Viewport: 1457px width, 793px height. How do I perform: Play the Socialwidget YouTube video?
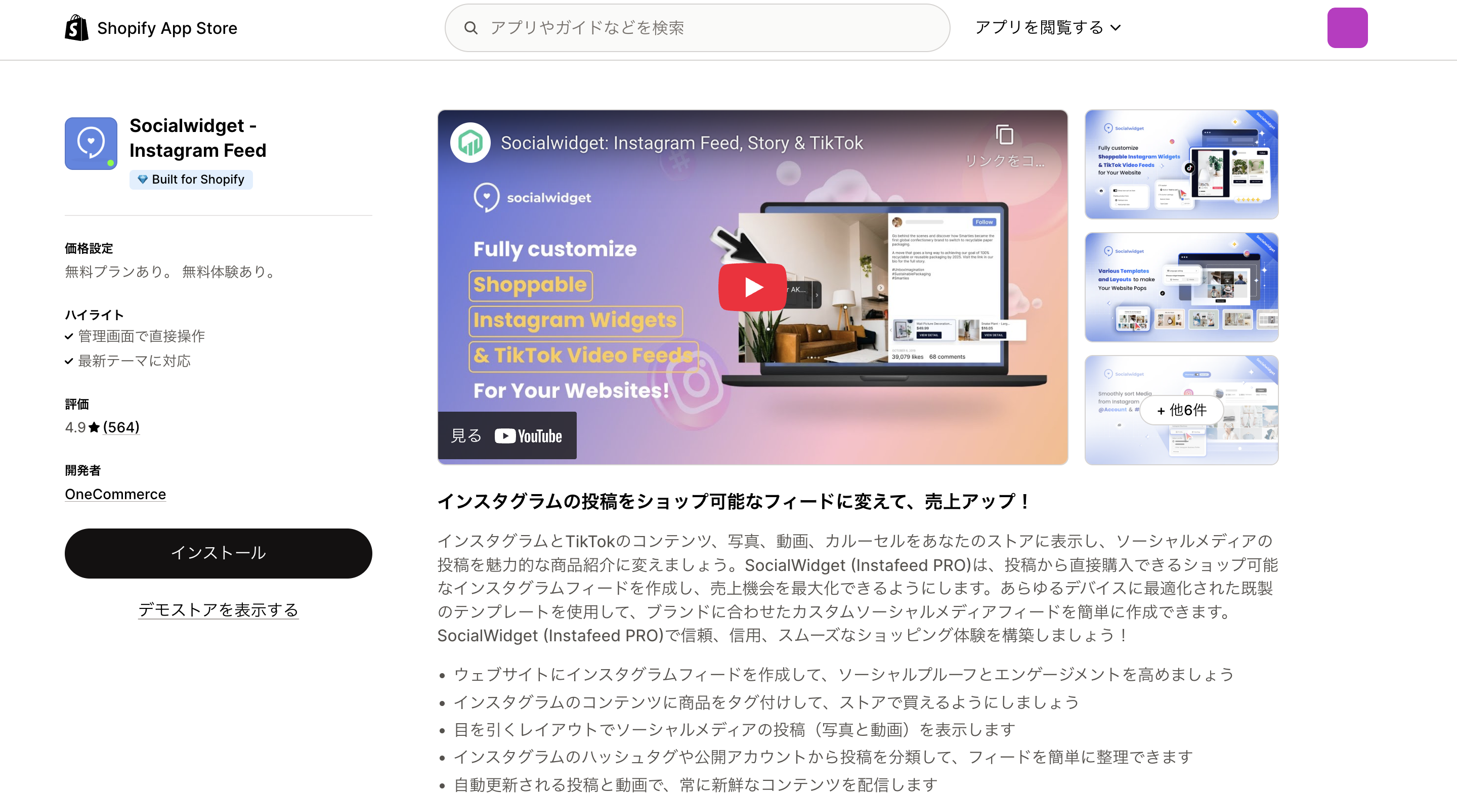(753, 287)
